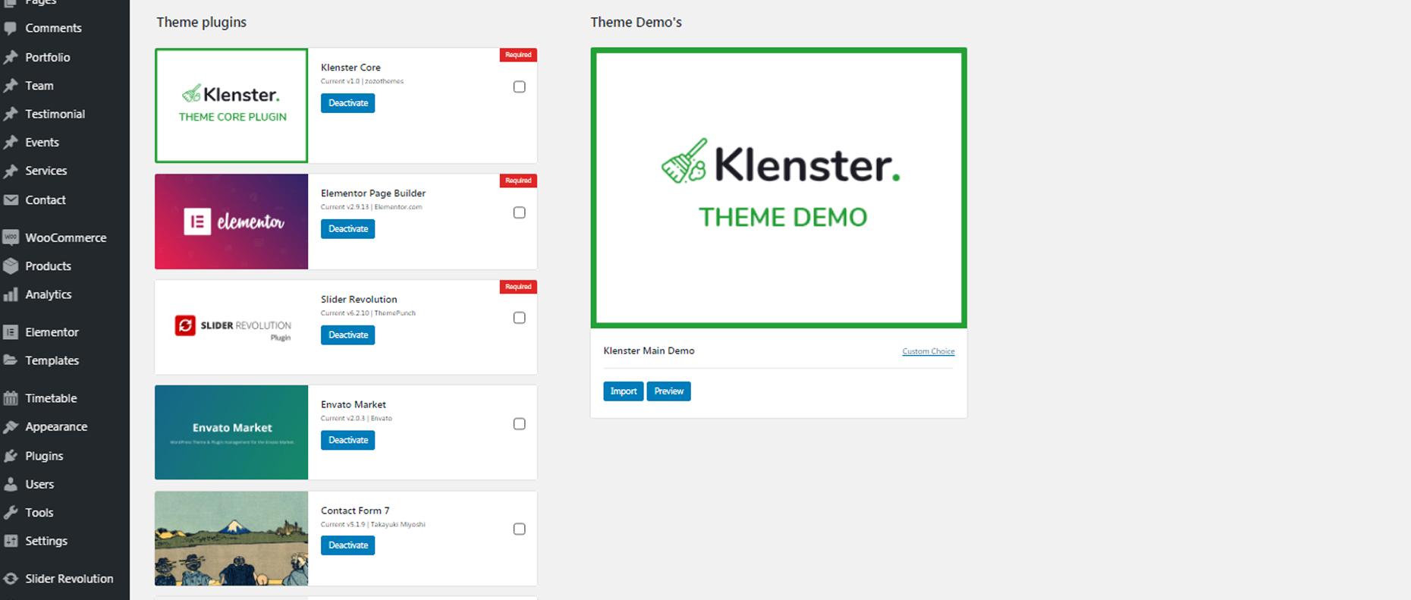Deactivate the Slider Revolution plugin
Screen dimensions: 1411x600
coord(347,335)
